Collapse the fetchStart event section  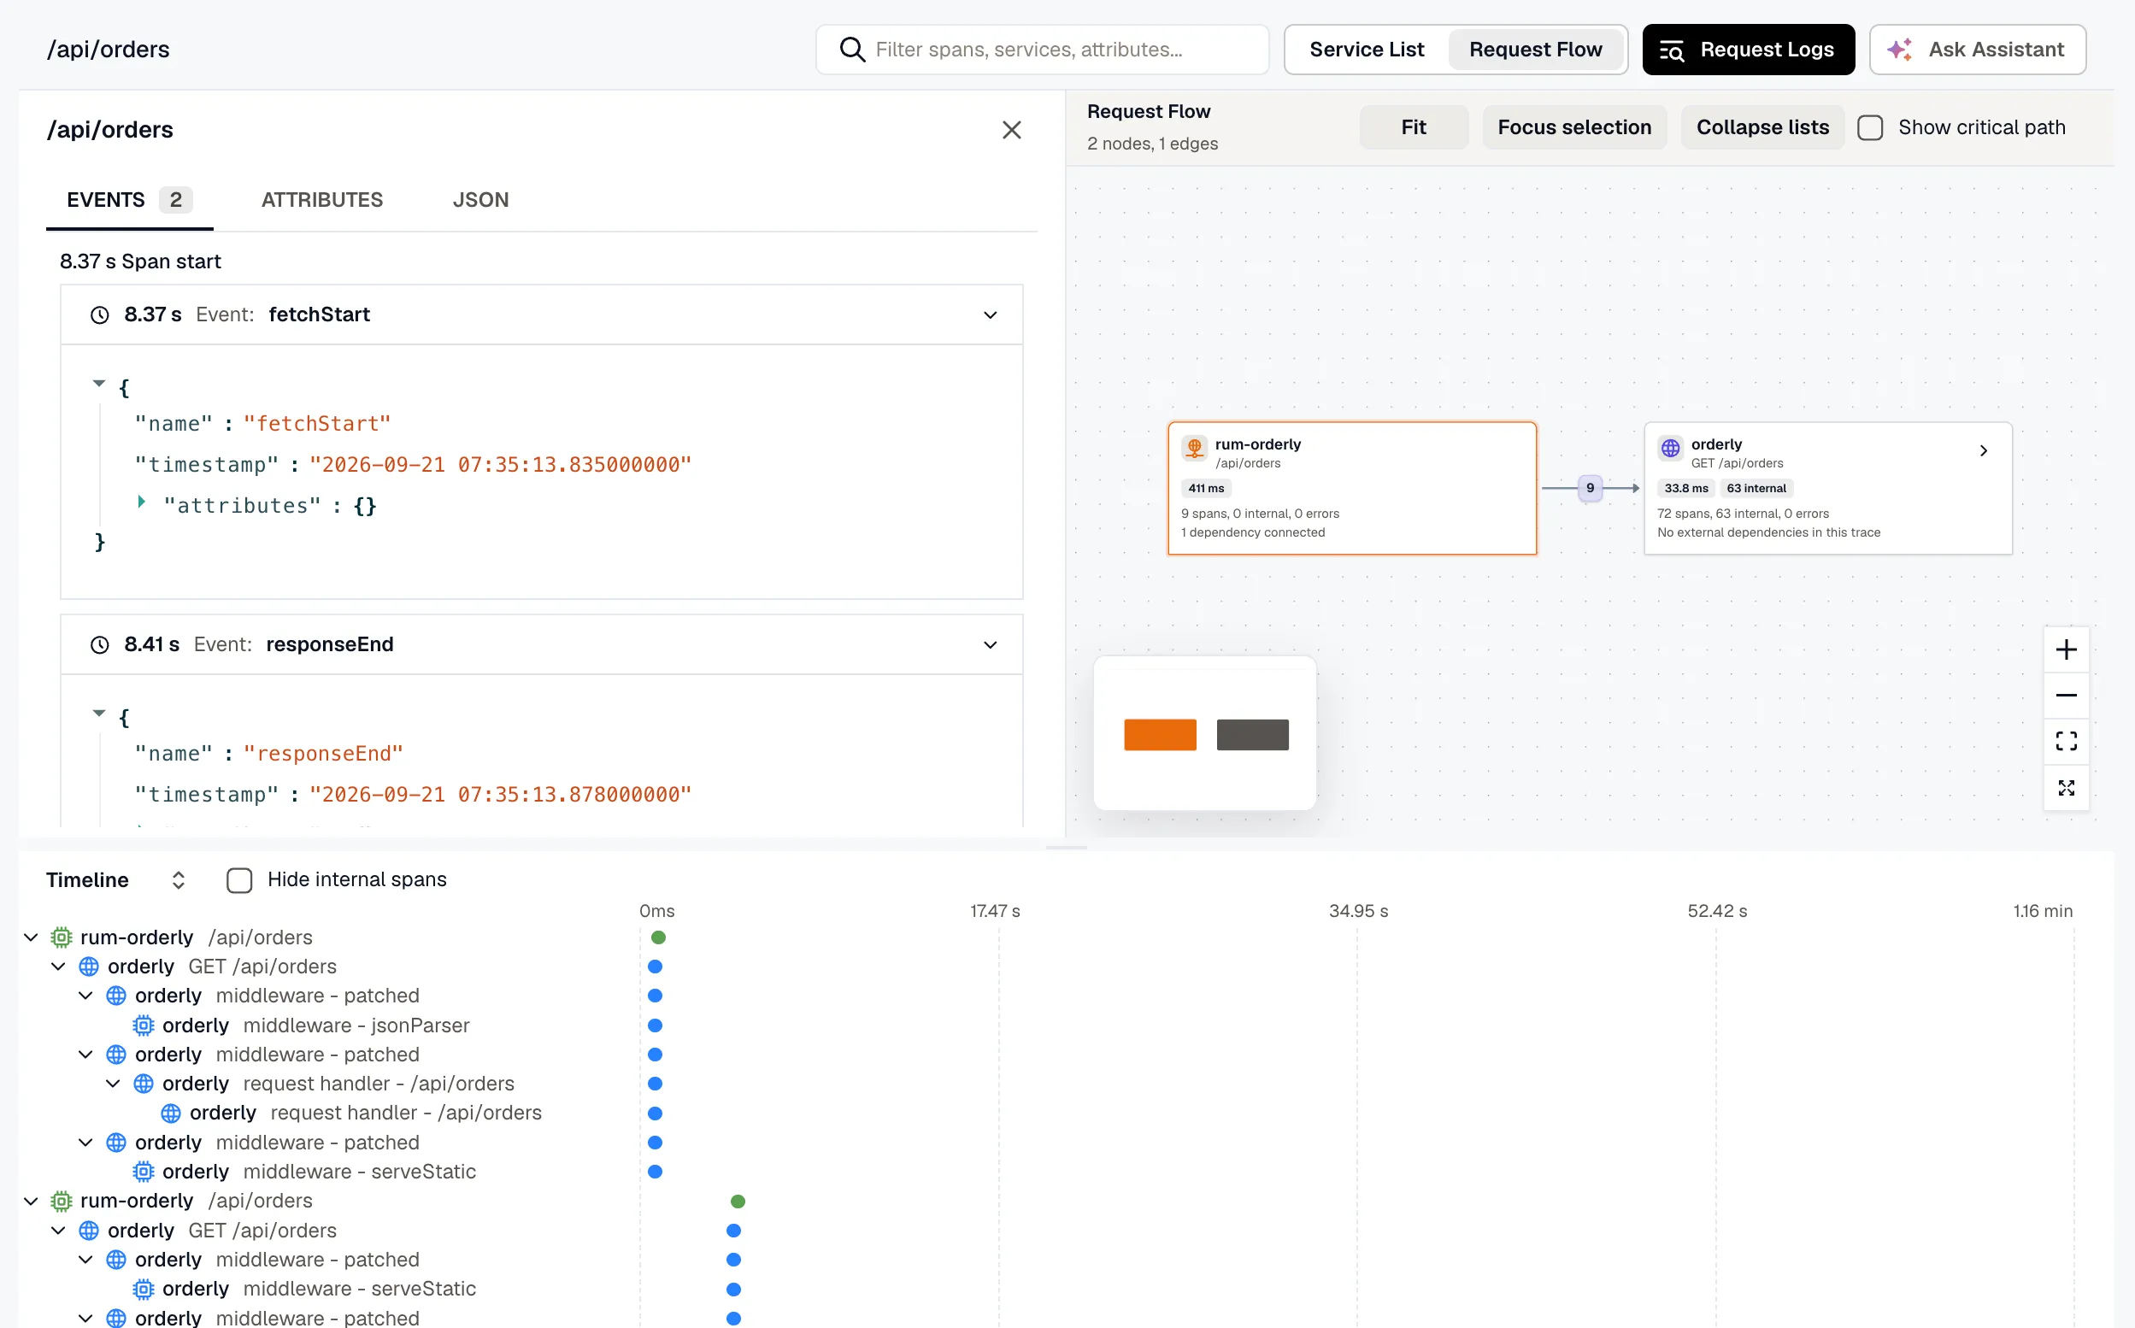pos(990,314)
